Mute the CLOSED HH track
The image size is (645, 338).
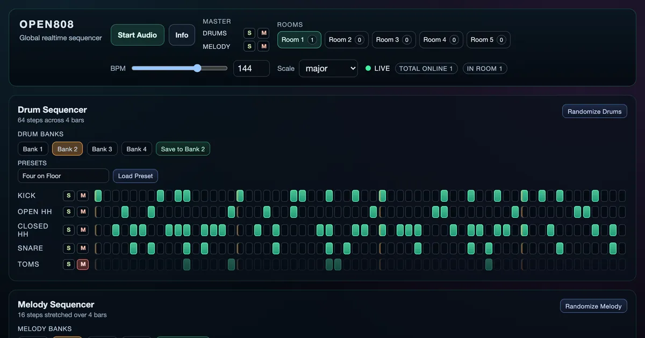(x=83, y=230)
